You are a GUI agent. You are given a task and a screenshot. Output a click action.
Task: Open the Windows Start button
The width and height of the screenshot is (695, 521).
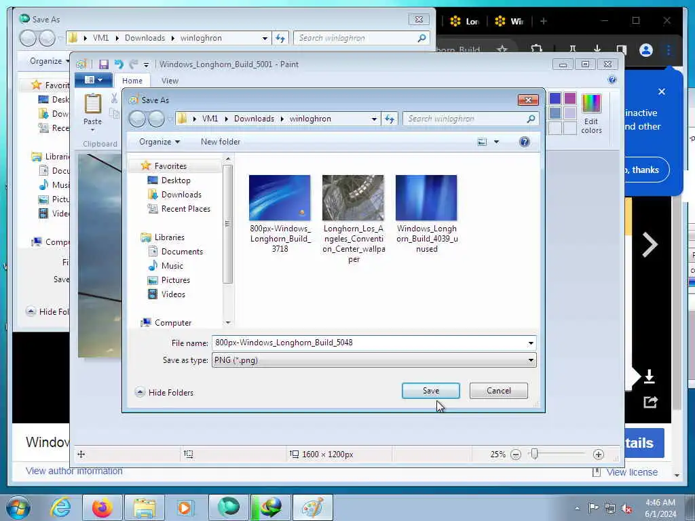point(18,507)
